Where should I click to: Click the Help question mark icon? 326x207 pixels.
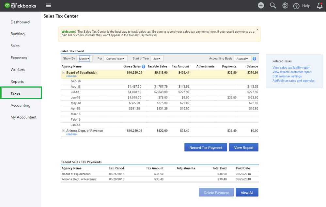(x=296, y=6)
